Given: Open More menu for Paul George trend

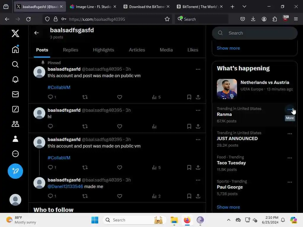Looking at the screenshot, I should tap(290, 182).
